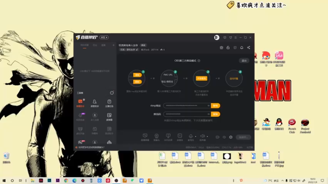The height and width of the screenshot is (184, 328).
Task: Open the QQ penguin desktop shortcut
Action: [279, 124]
